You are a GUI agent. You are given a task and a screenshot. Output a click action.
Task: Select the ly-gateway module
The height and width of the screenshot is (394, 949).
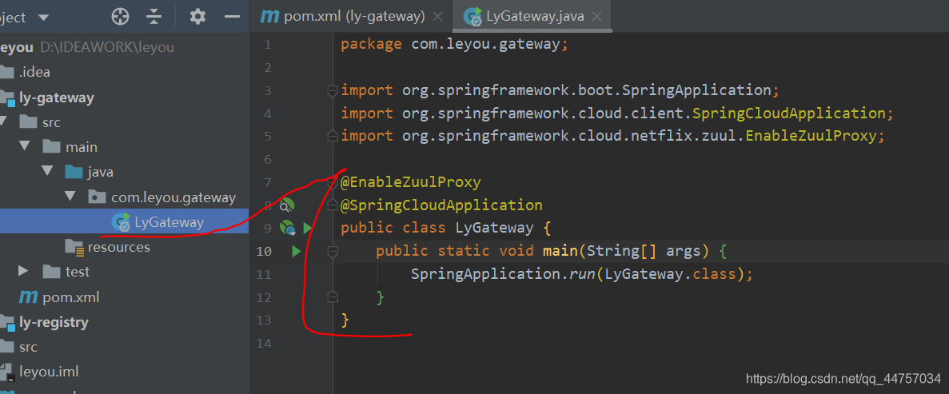click(56, 98)
